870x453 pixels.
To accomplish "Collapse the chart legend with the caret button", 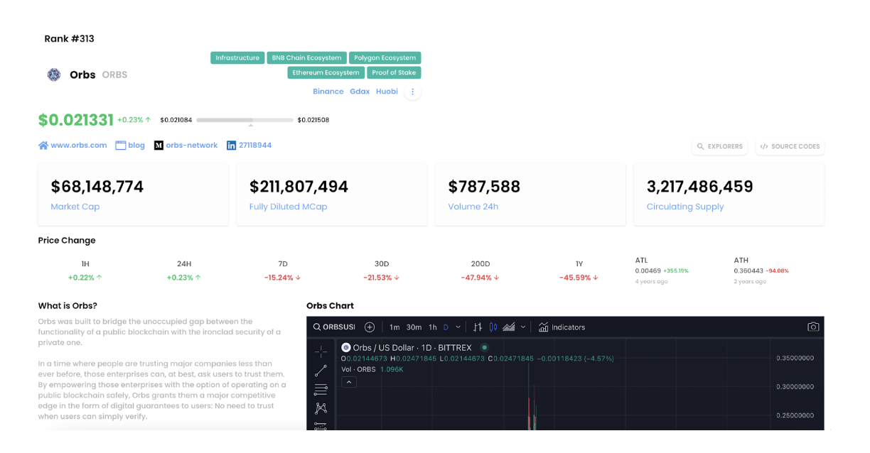I will pyautogui.click(x=348, y=382).
